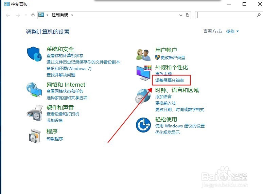This screenshot has height=194, width=263.
Task: Click the Control Panel icon in the title bar
Action: pos(7,4)
